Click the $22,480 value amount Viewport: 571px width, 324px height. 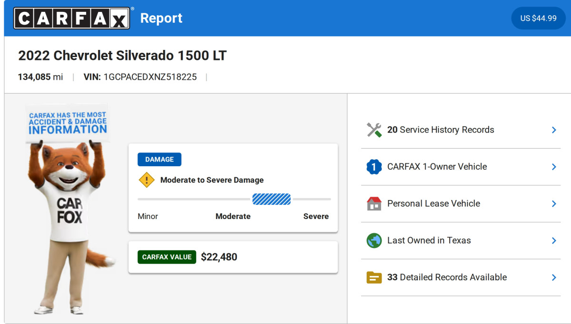tap(219, 257)
